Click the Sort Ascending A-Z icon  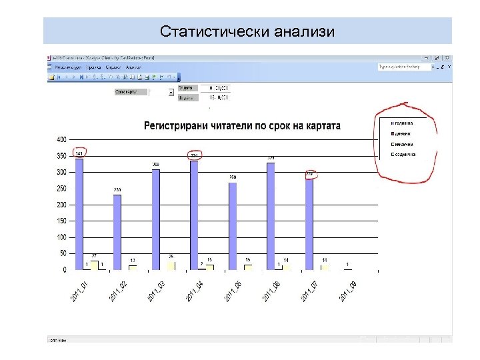[94, 77]
